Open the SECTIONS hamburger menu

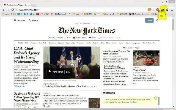[x=20, y=20]
